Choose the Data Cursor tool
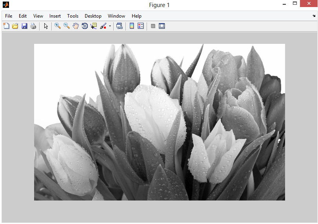This screenshot has width=318, height=224. [x=94, y=26]
